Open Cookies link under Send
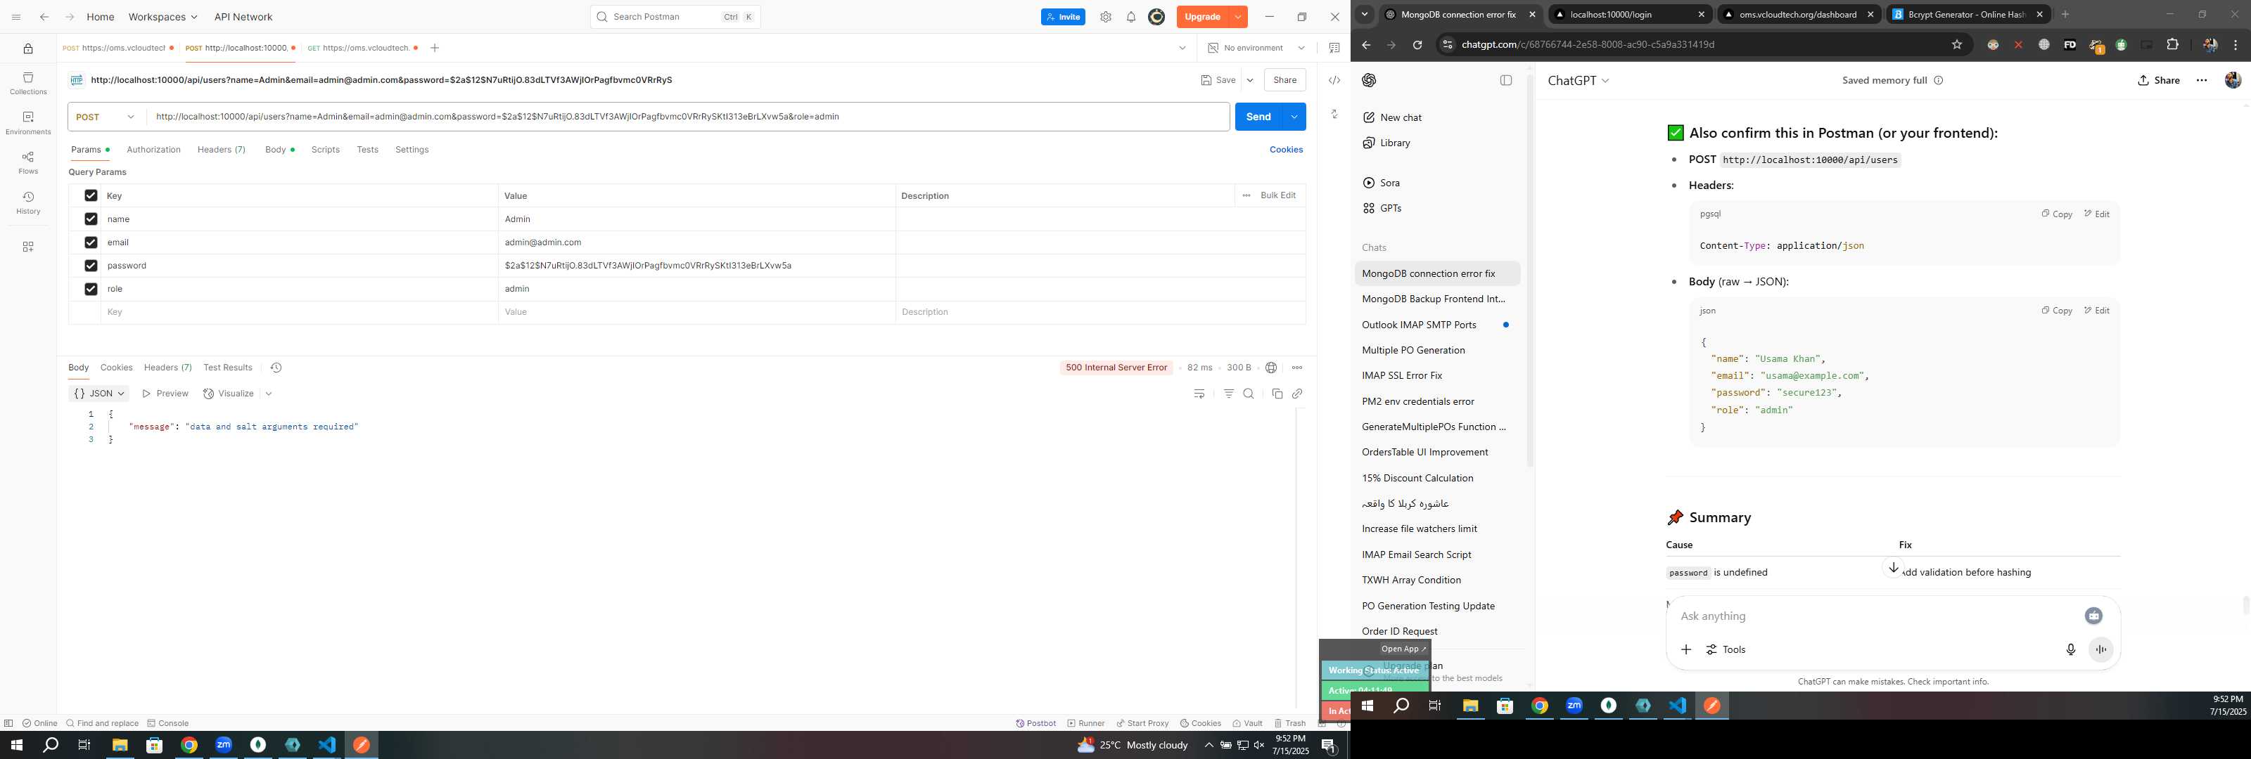Screen dimensions: 2251x759 pyautogui.click(x=1285, y=150)
